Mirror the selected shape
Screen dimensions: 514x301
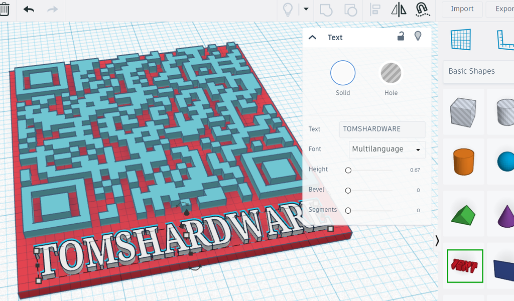point(398,9)
